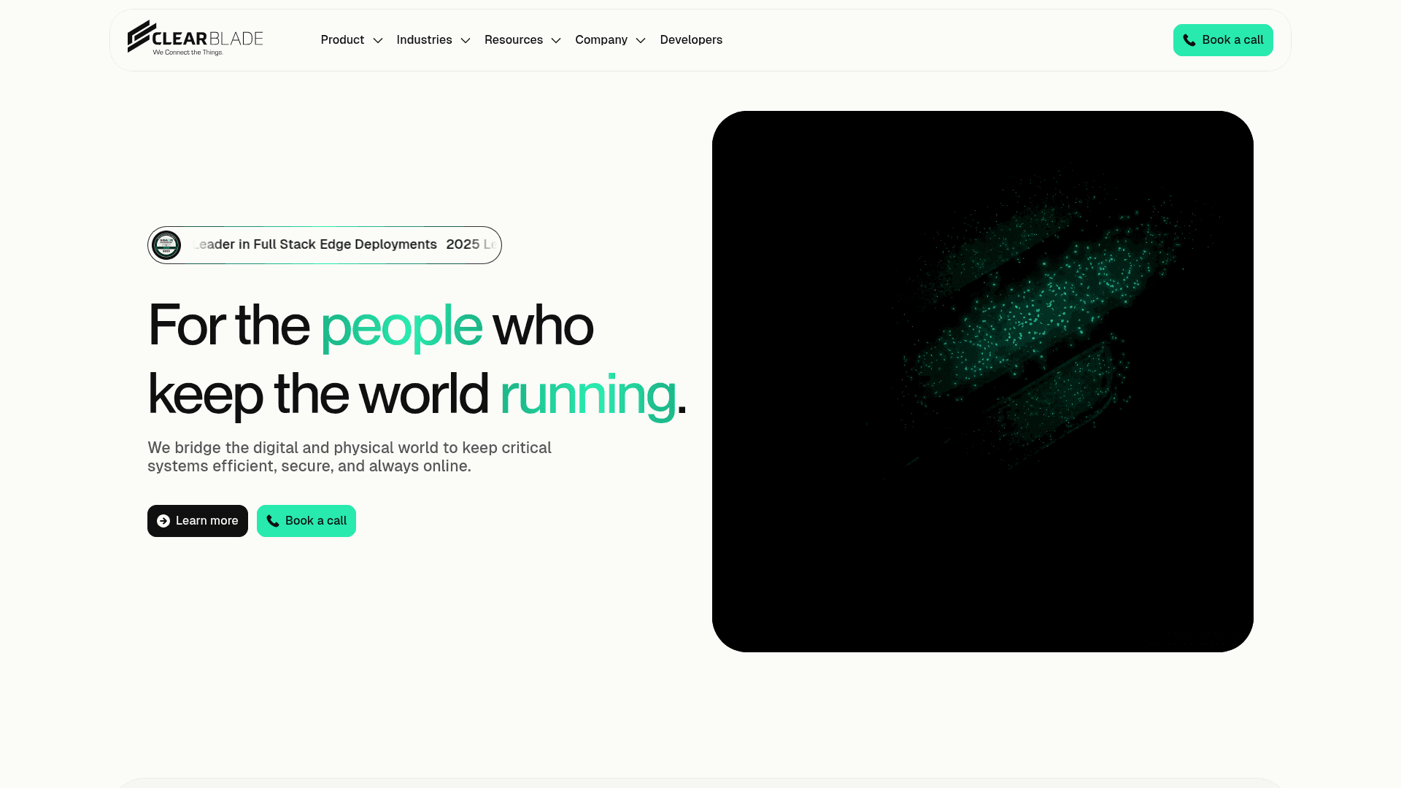Click the green Book a call button under the headline

(306, 521)
